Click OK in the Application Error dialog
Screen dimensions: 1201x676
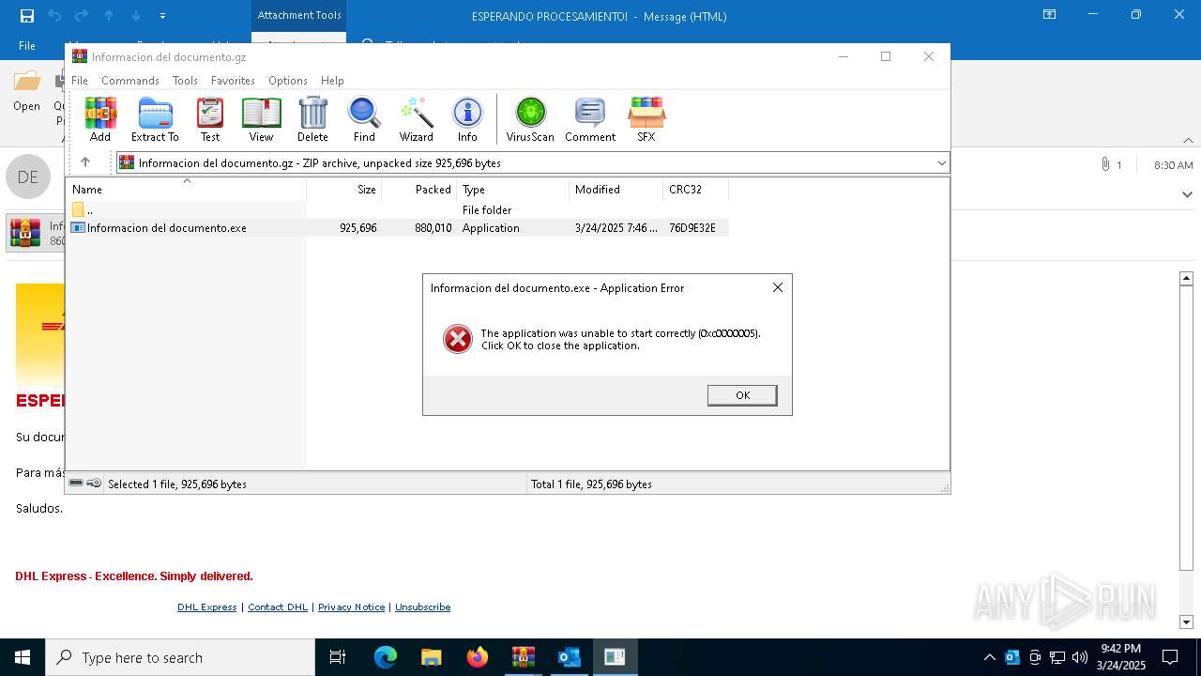click(x=742, y=395)
